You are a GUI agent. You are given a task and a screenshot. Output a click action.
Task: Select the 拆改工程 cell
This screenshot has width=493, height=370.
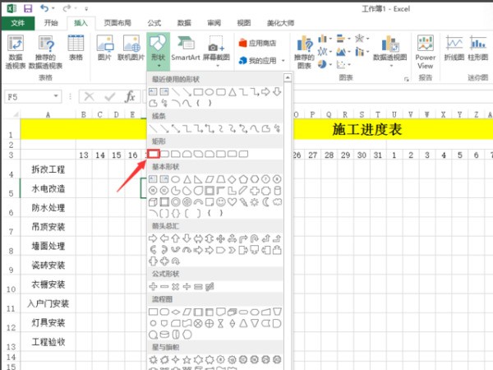[47, 169]
